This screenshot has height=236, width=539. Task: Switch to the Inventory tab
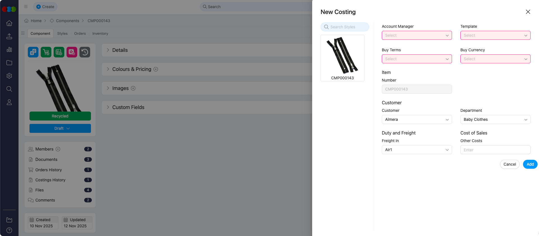coord(100,33)
